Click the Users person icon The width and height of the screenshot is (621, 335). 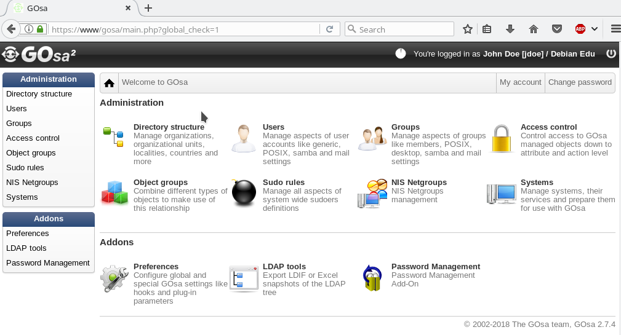[243, 138]
